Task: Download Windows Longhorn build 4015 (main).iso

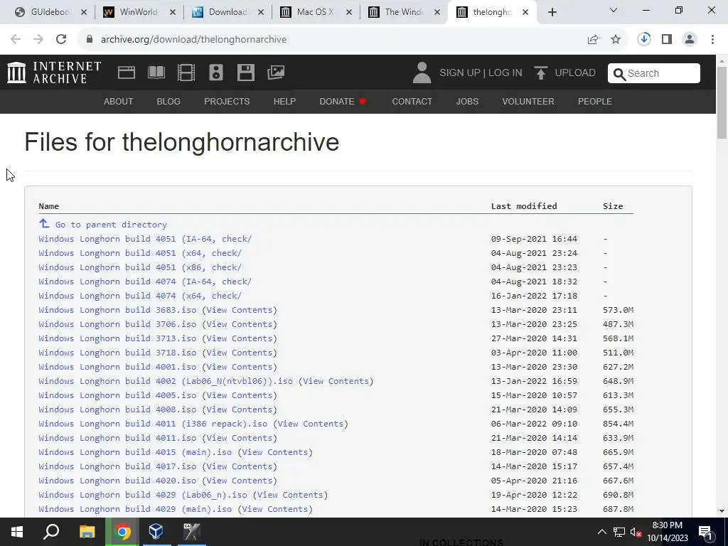Action: point(135,452)
